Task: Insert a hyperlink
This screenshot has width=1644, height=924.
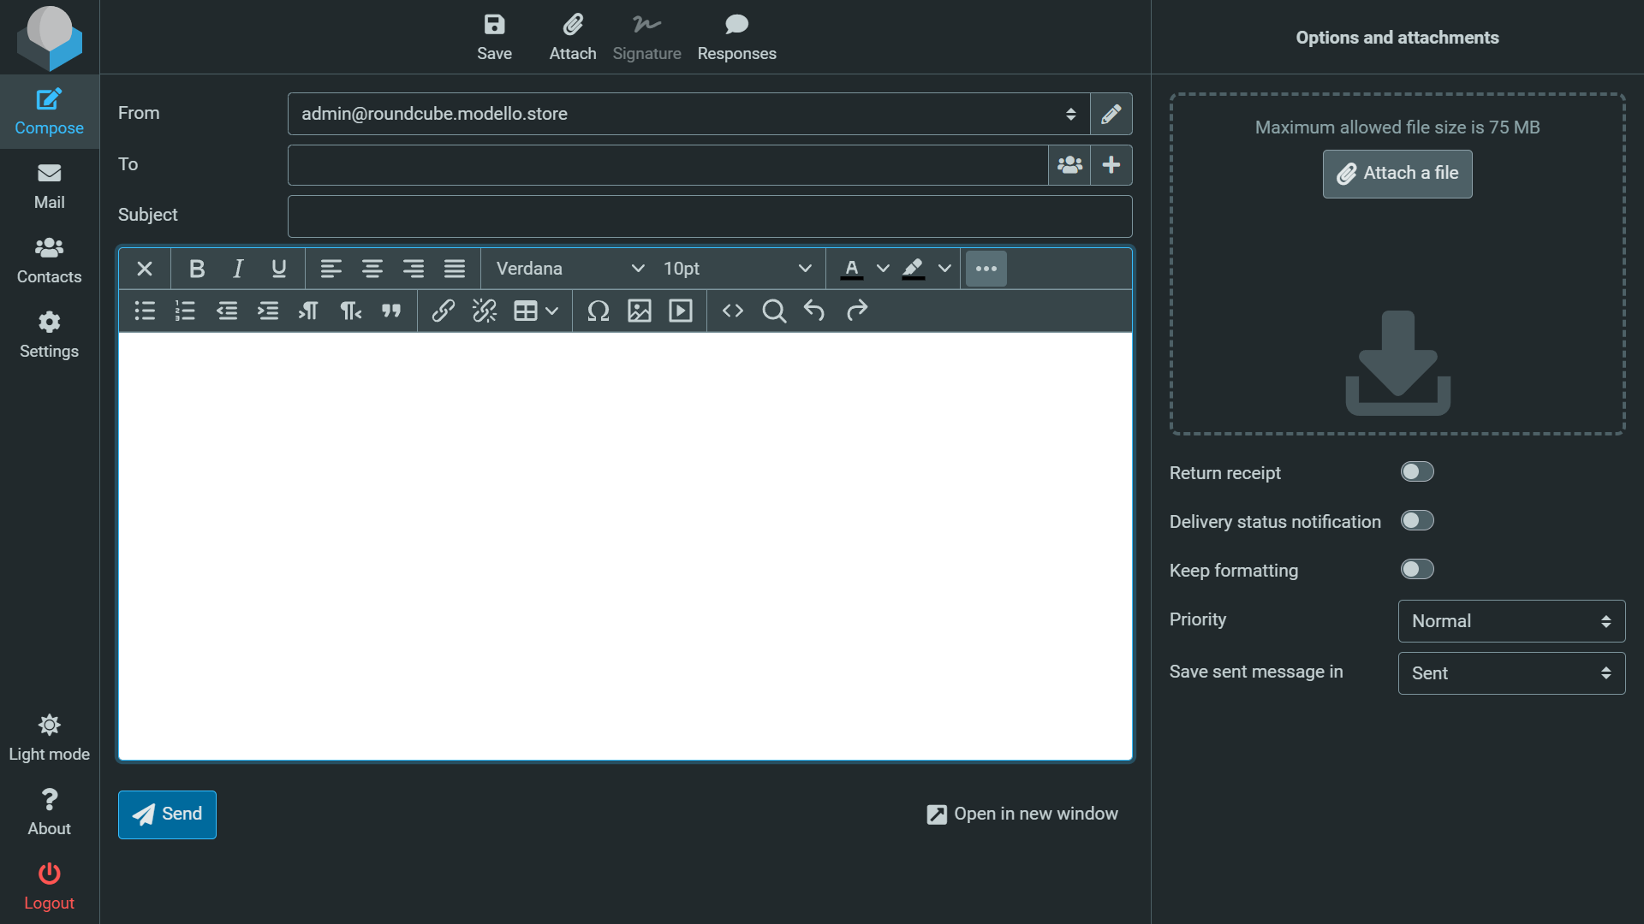Action: coord(444,311)
